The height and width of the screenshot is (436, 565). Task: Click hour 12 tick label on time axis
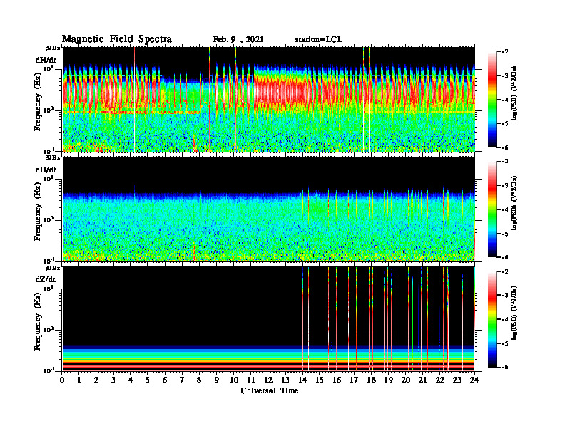[x=268, y=380]
